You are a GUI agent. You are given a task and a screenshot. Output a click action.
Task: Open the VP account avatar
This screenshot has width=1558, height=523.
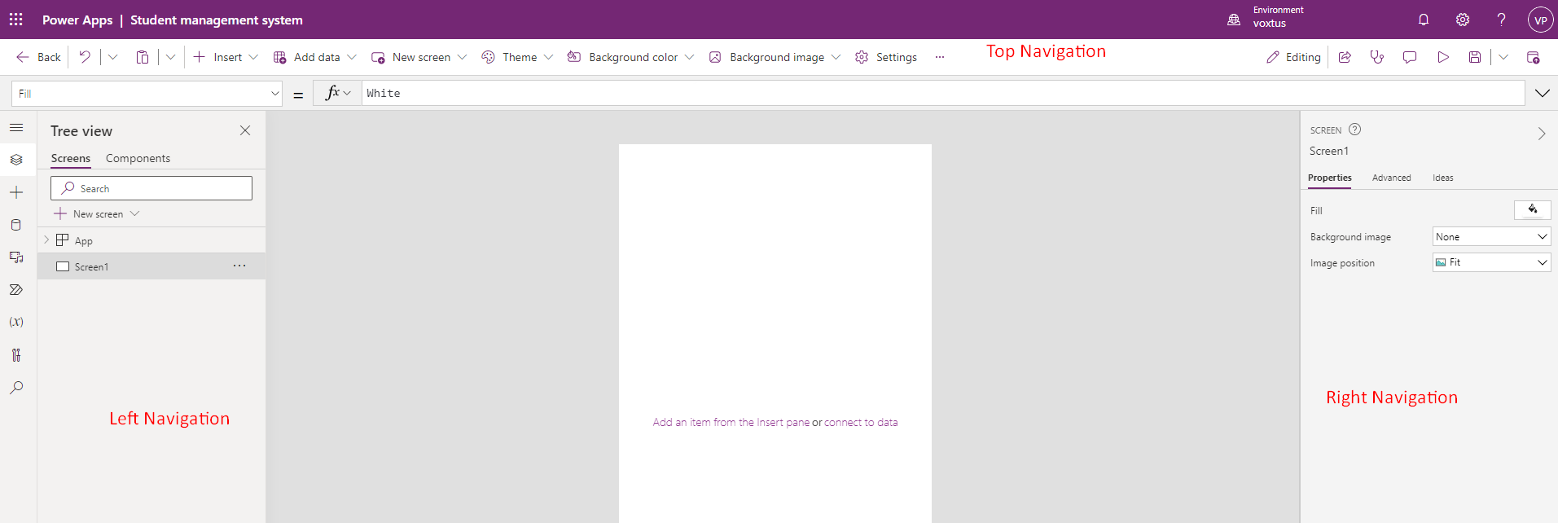(x=1540, y=20)
